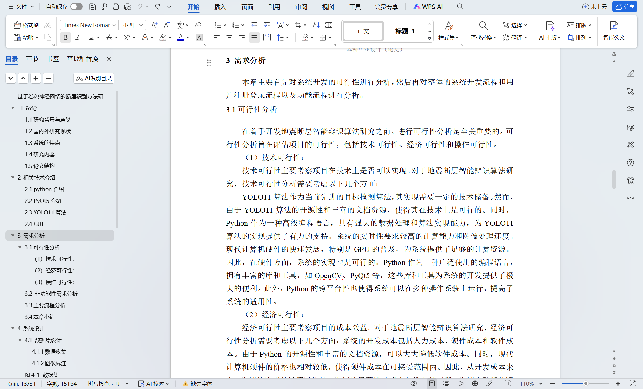
Task: Click the save document icon
Action: (93, 7)
